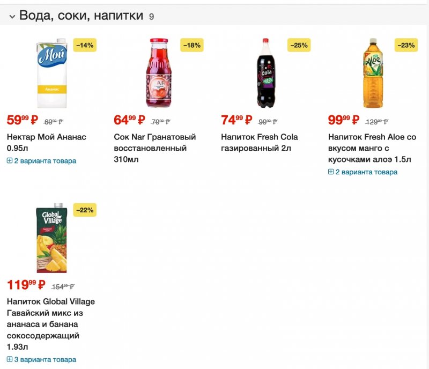Collapse the Вода, соки, напитки section
The image size is (429, 369).
[12, 17]
